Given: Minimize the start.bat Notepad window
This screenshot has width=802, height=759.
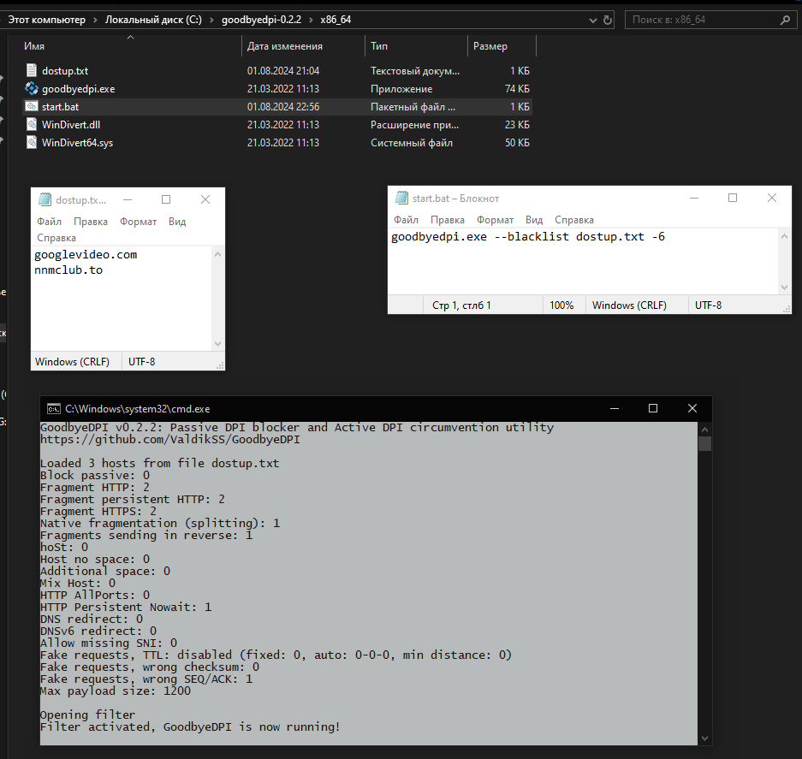Looking at the screenshot, I should 694,198.
